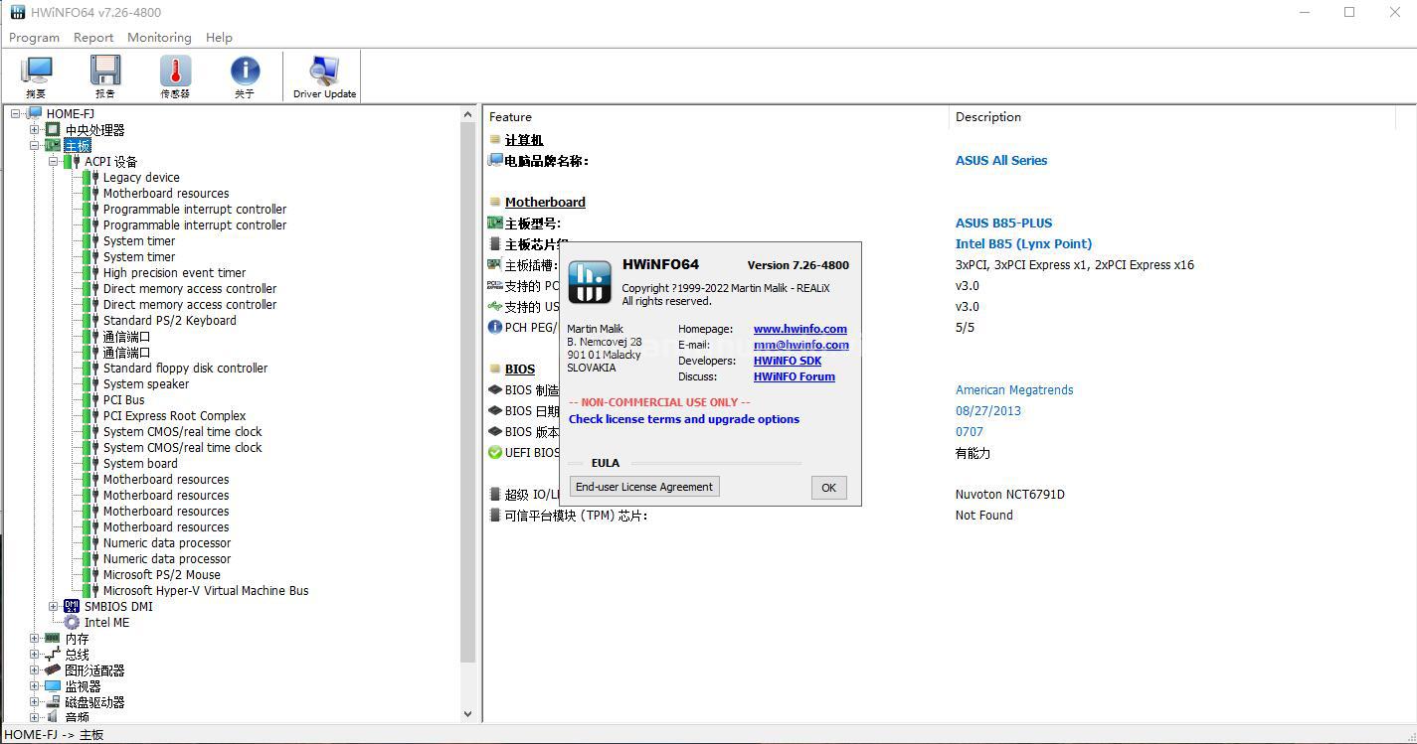Click the HWiNFO64 logo in About dialog
The height and width of the screenshot is (744, 1417).
[x=590, y=282]
